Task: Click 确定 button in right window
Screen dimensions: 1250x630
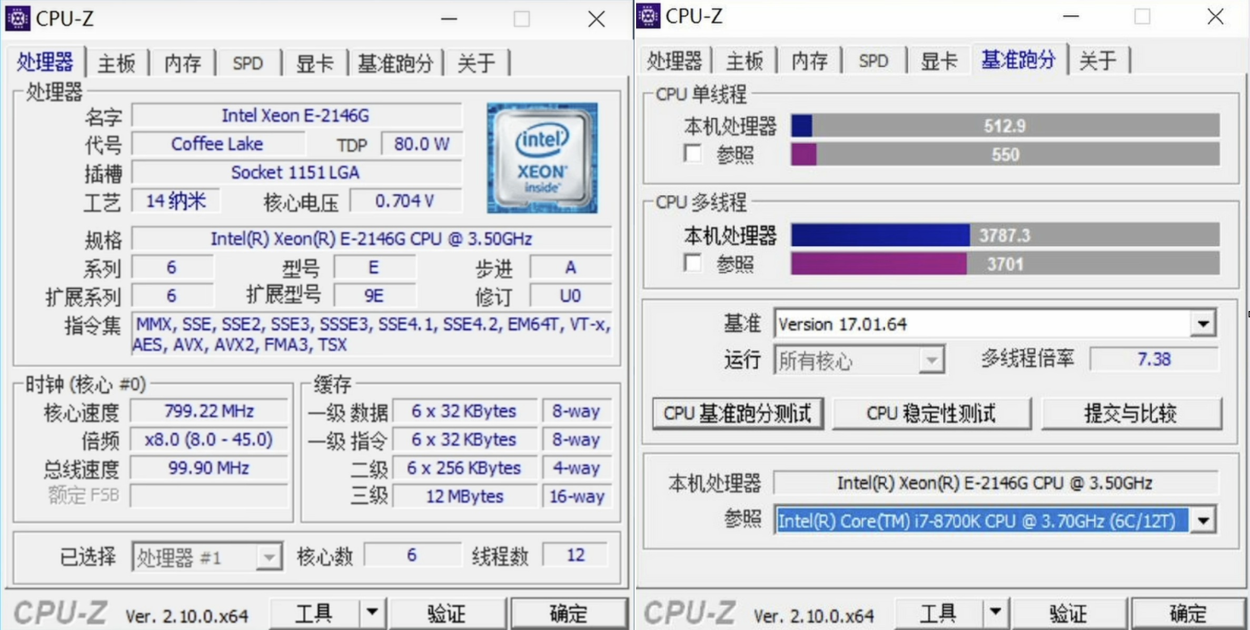Action: pyautogui.click(x=1188, y=613)
